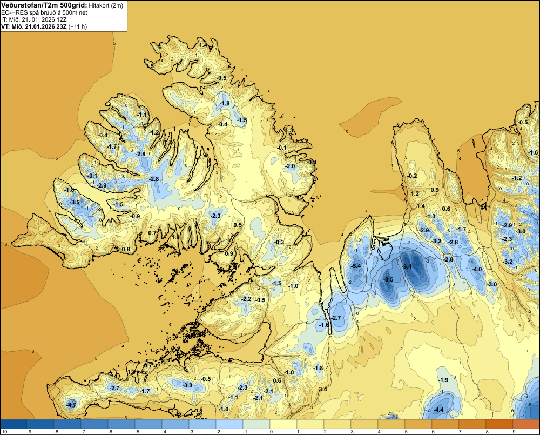Click the -2.0 temperature value on map
Viewport: 540px width, 435px height.
(291, 166)
